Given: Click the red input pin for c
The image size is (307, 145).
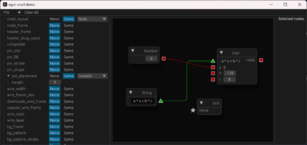Looking at the screenshot, I should (x=213, y=80).
